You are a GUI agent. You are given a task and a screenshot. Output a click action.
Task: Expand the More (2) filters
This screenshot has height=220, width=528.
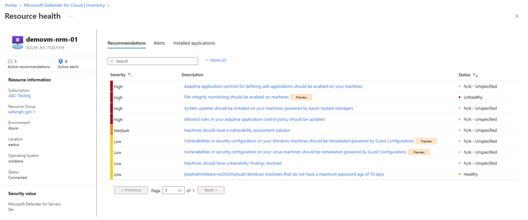(x=215, y=60)
